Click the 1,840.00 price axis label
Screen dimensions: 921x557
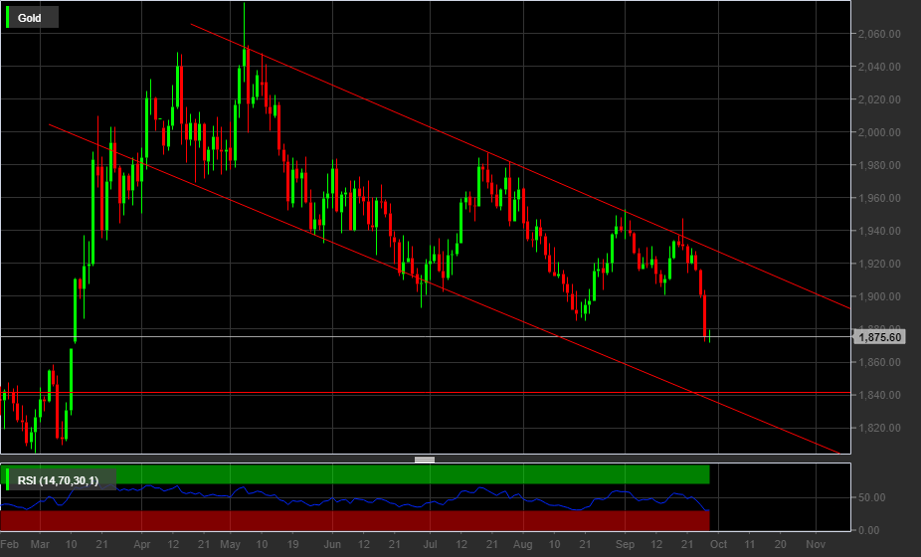click(x=879, y=396)
